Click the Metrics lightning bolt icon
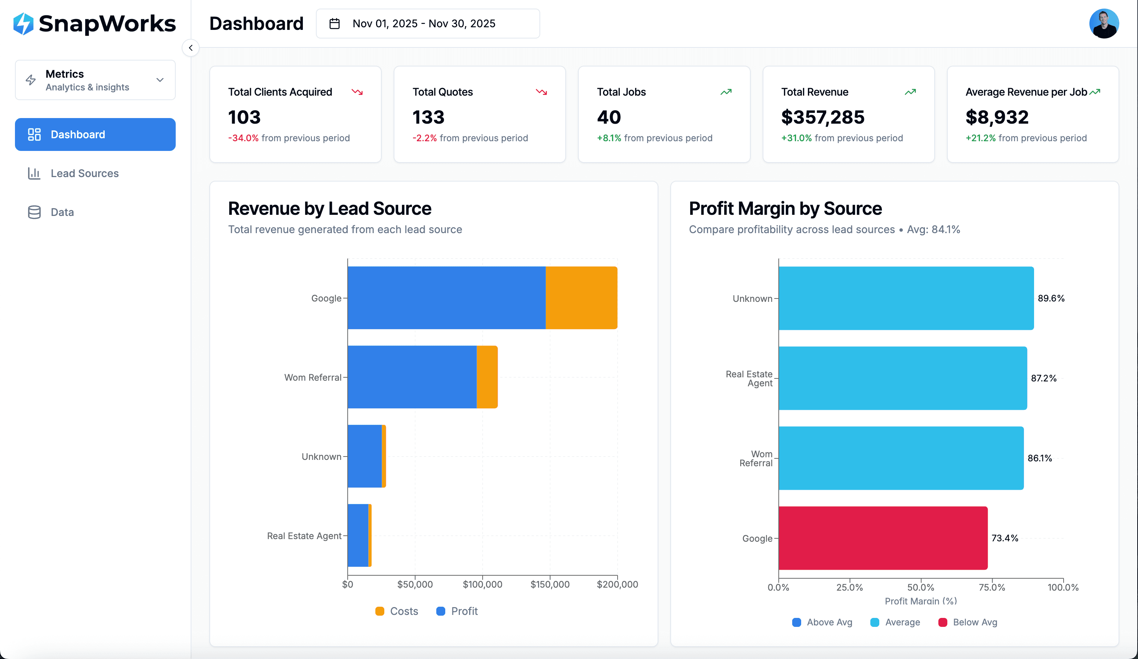 (x=31, y=80)
